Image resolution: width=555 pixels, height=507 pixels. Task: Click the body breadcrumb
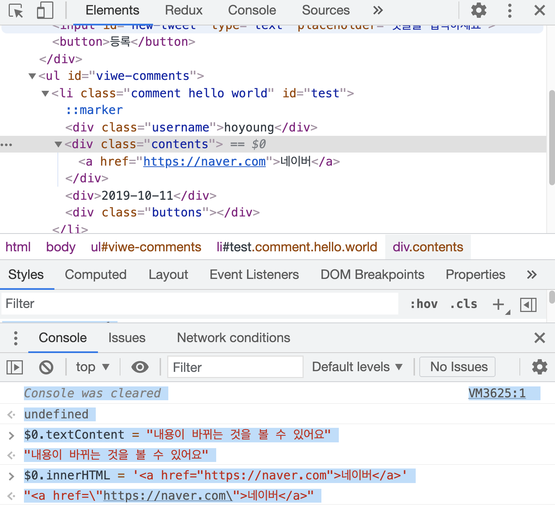click(61, 247)
